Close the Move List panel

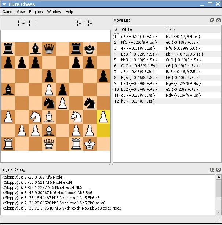[x=218, y=20]
